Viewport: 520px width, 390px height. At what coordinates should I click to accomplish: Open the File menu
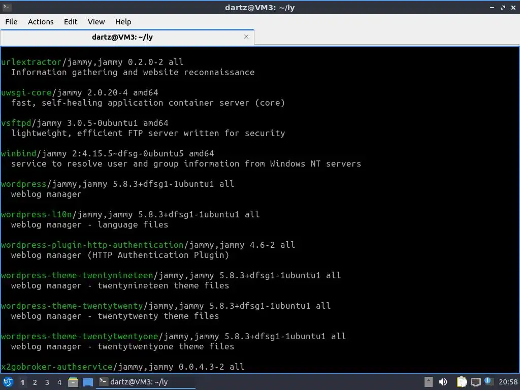(11, 22)
